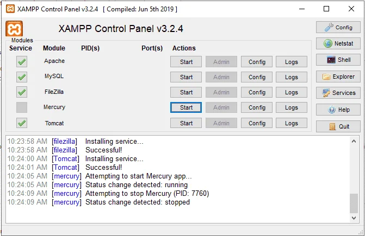
Task: Click the Apache module name
Action: click(54, 61)
